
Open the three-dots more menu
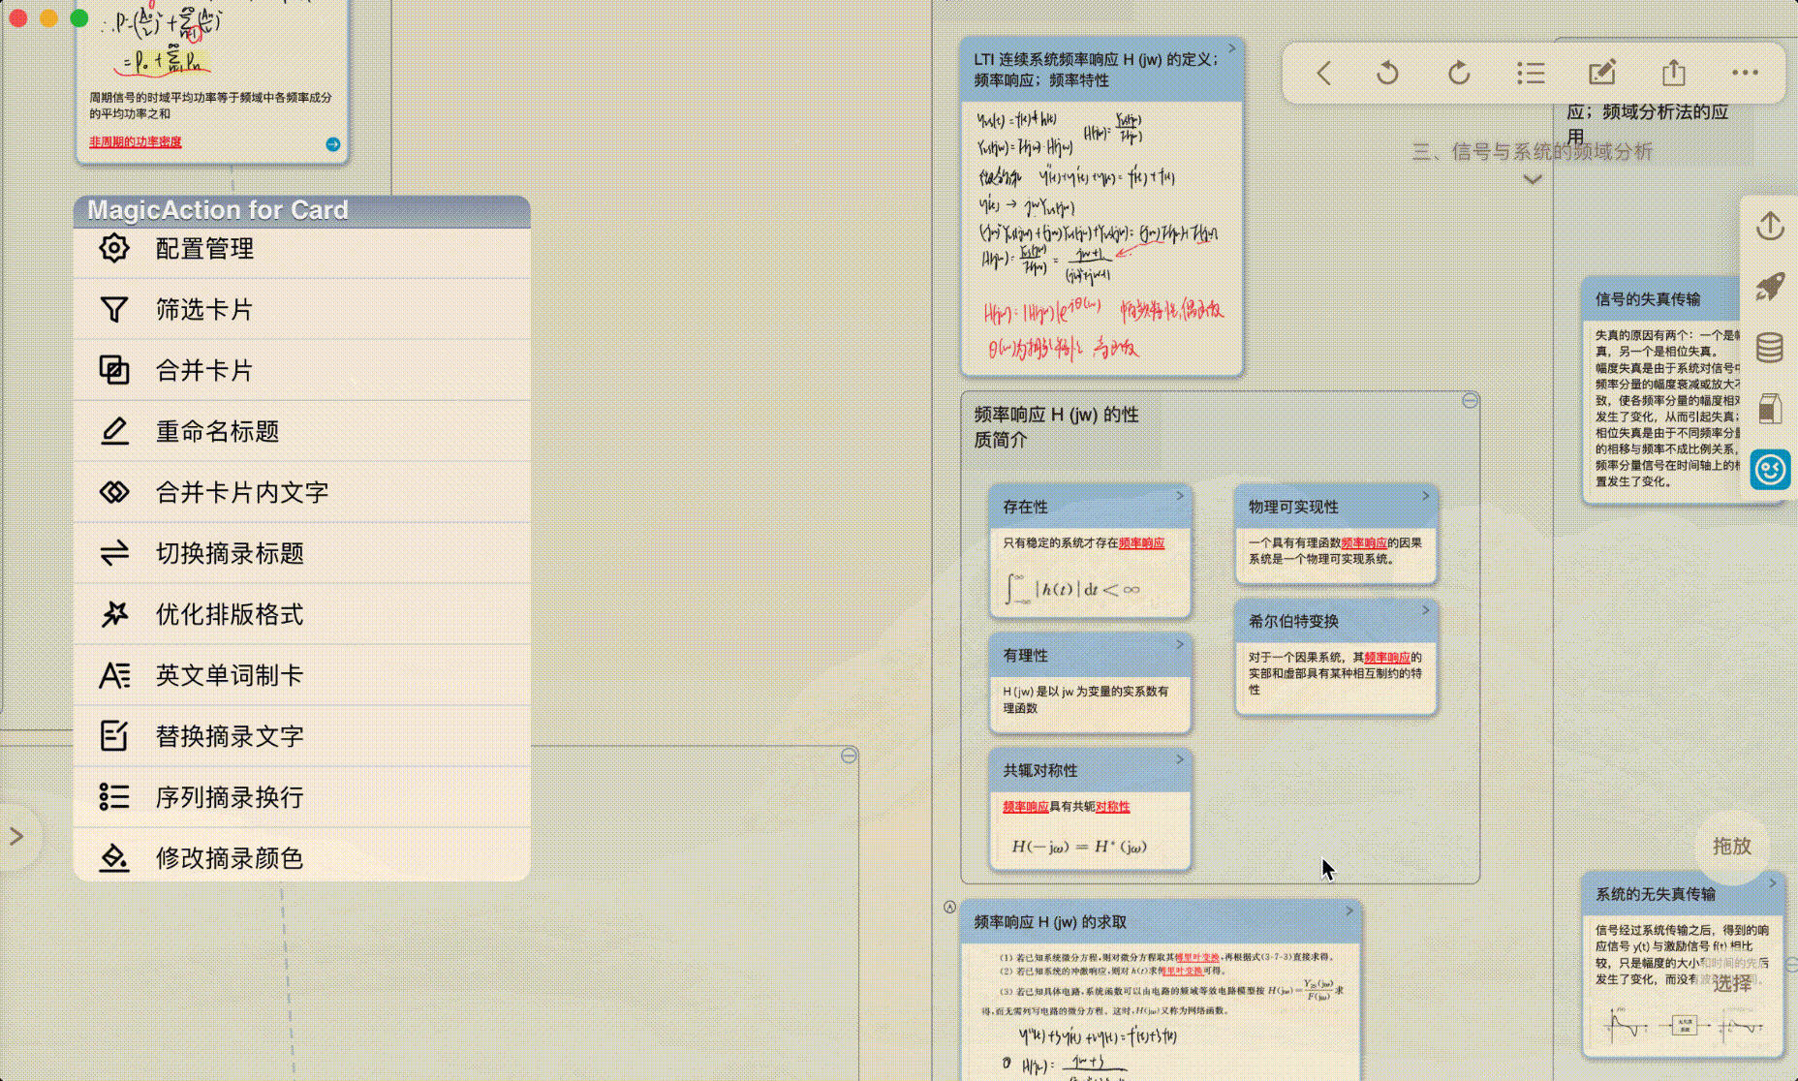coord(1745,73)
